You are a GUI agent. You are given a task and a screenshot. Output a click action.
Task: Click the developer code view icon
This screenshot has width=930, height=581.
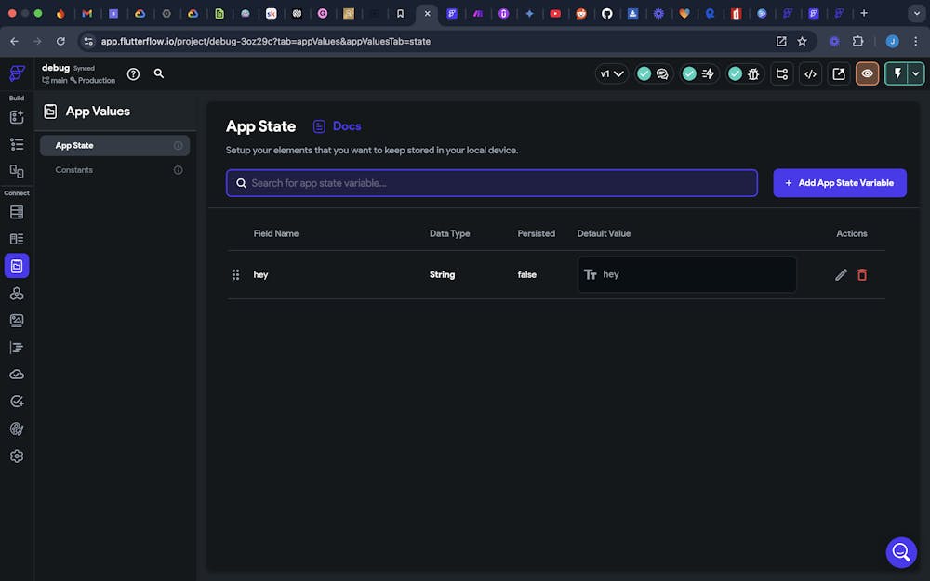coord(810,74)
